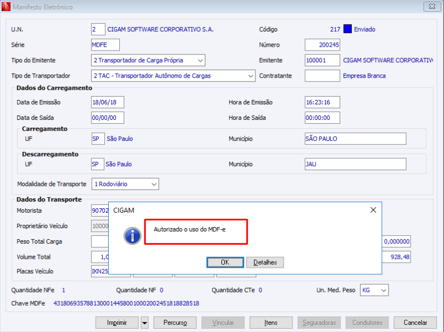Click the Série field containing MDFE
444x332 pixels.
(x=105, y=45)
